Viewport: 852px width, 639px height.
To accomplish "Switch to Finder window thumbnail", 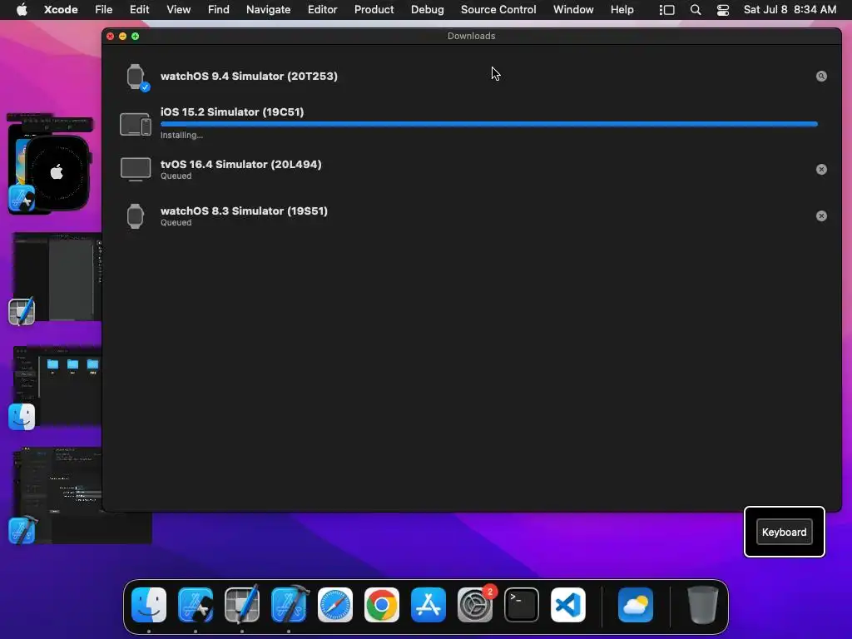I will click(57, 386).
